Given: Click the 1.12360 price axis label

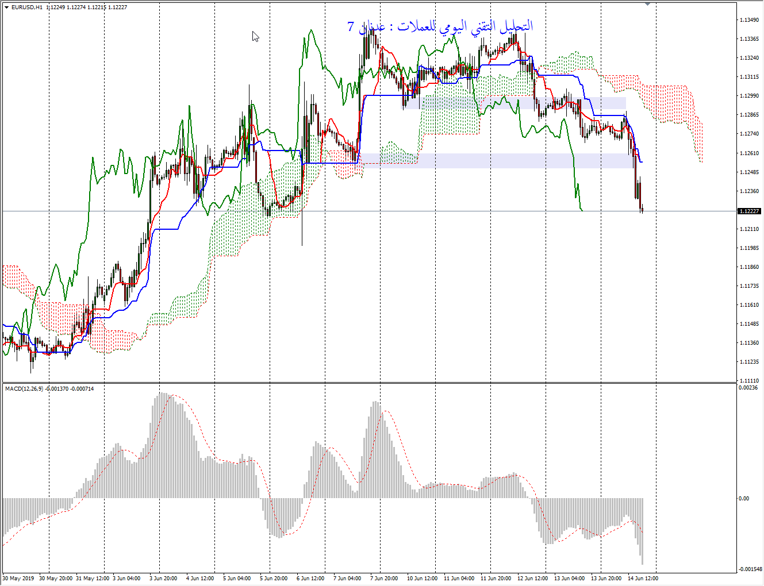Looking at the screenshot, I should [749, 191].
